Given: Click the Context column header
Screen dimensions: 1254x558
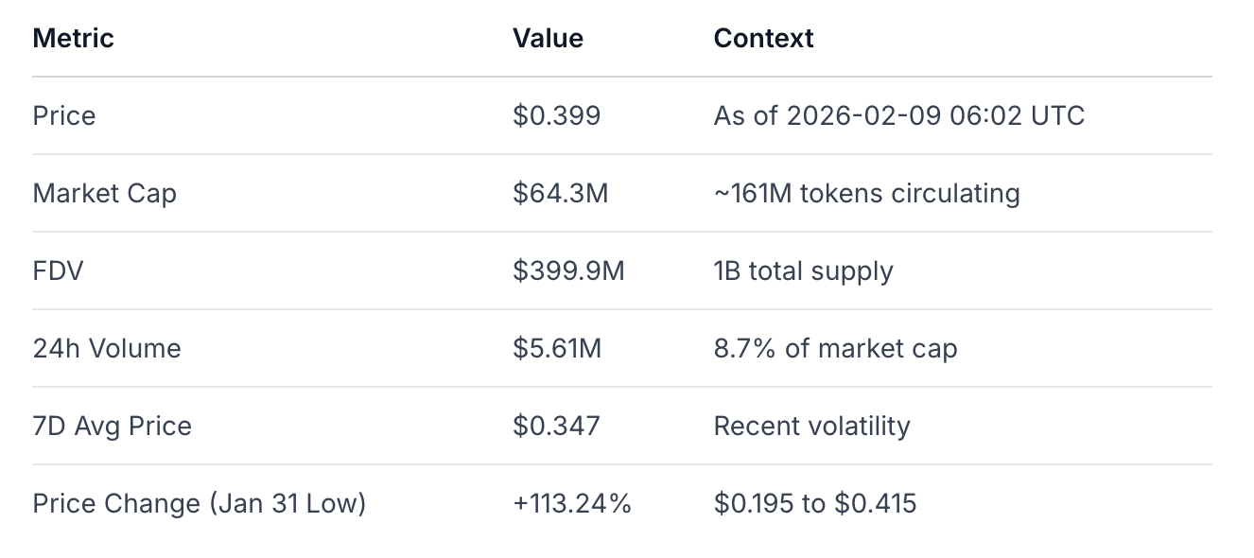Looking at the screenshot, I should point(763,39).
